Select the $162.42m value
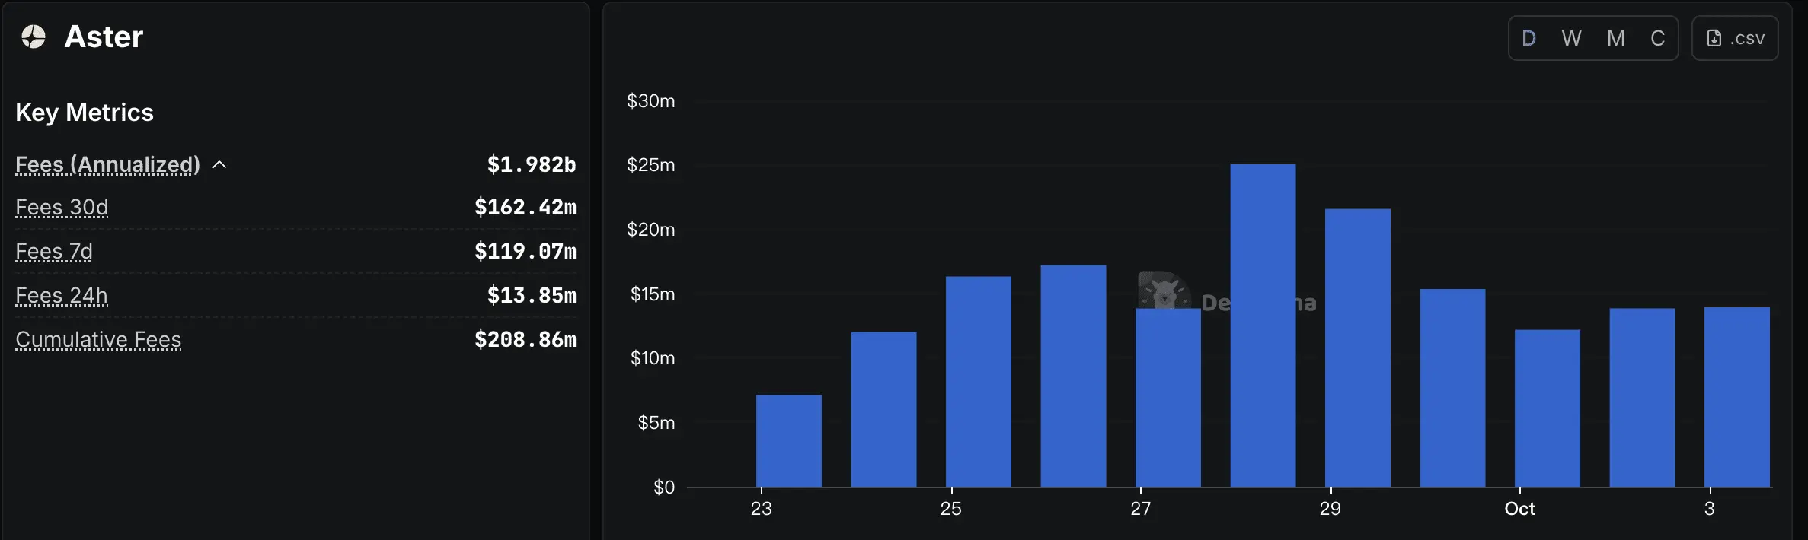 coord(525,207)
